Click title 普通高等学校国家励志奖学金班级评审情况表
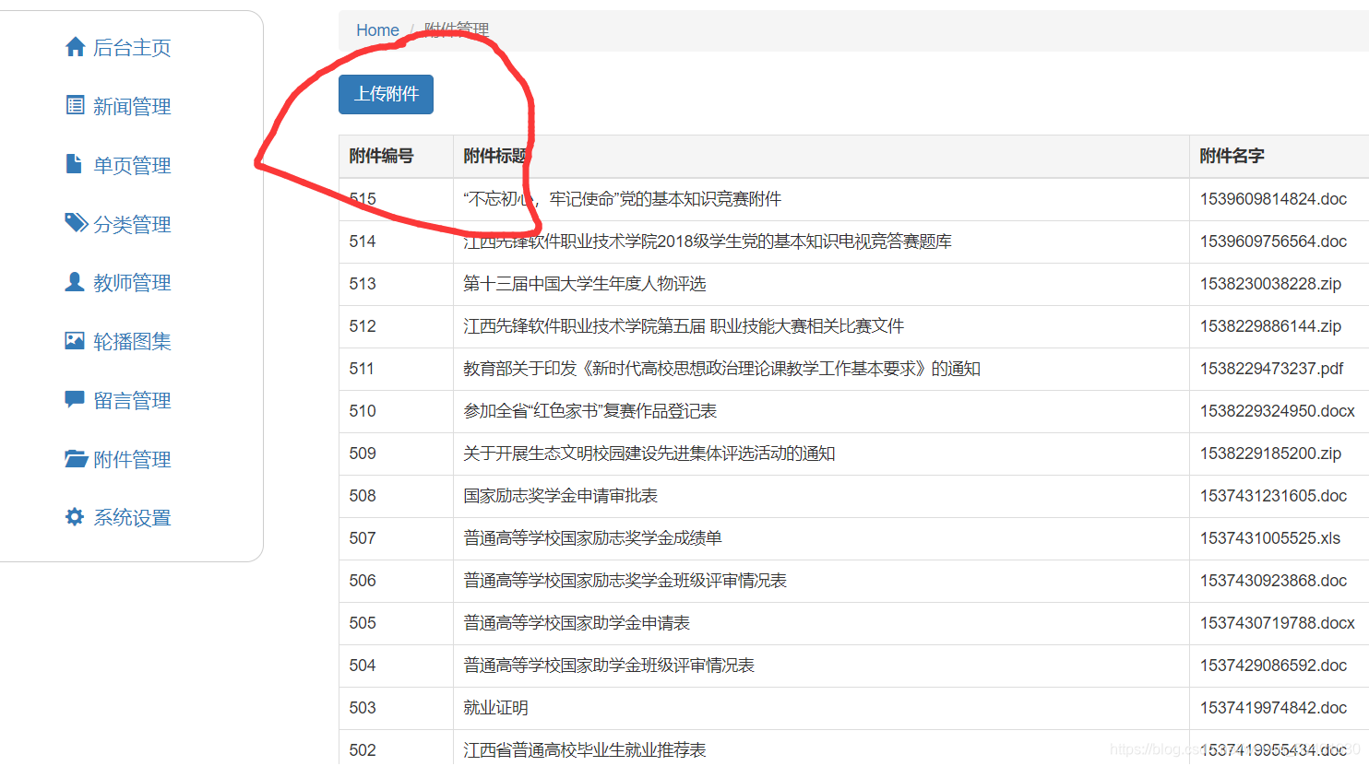Screen dimensions: 1369x766 coord(625,581)
